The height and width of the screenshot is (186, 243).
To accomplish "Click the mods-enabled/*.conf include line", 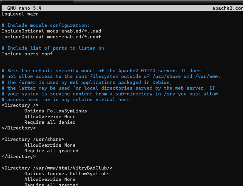I will point(51,37).
